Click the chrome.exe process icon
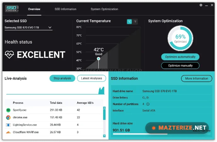The image size is (217, 142). point(8,117)
